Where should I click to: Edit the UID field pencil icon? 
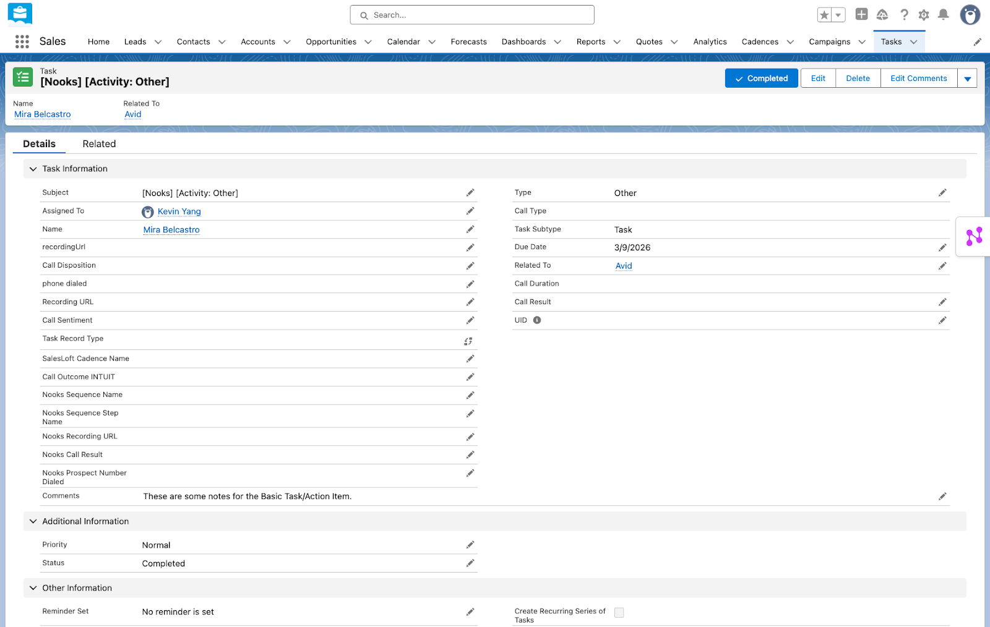click(942, 320)
